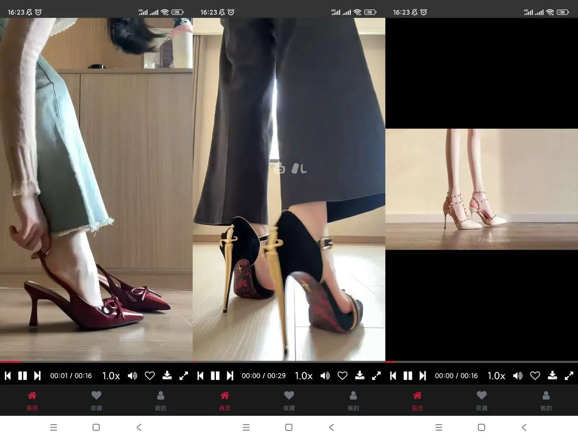This screenshot has width=578, height=439.
Task: Tap Android home button under red slingback heels screen
Action: [x=96, y=427]
